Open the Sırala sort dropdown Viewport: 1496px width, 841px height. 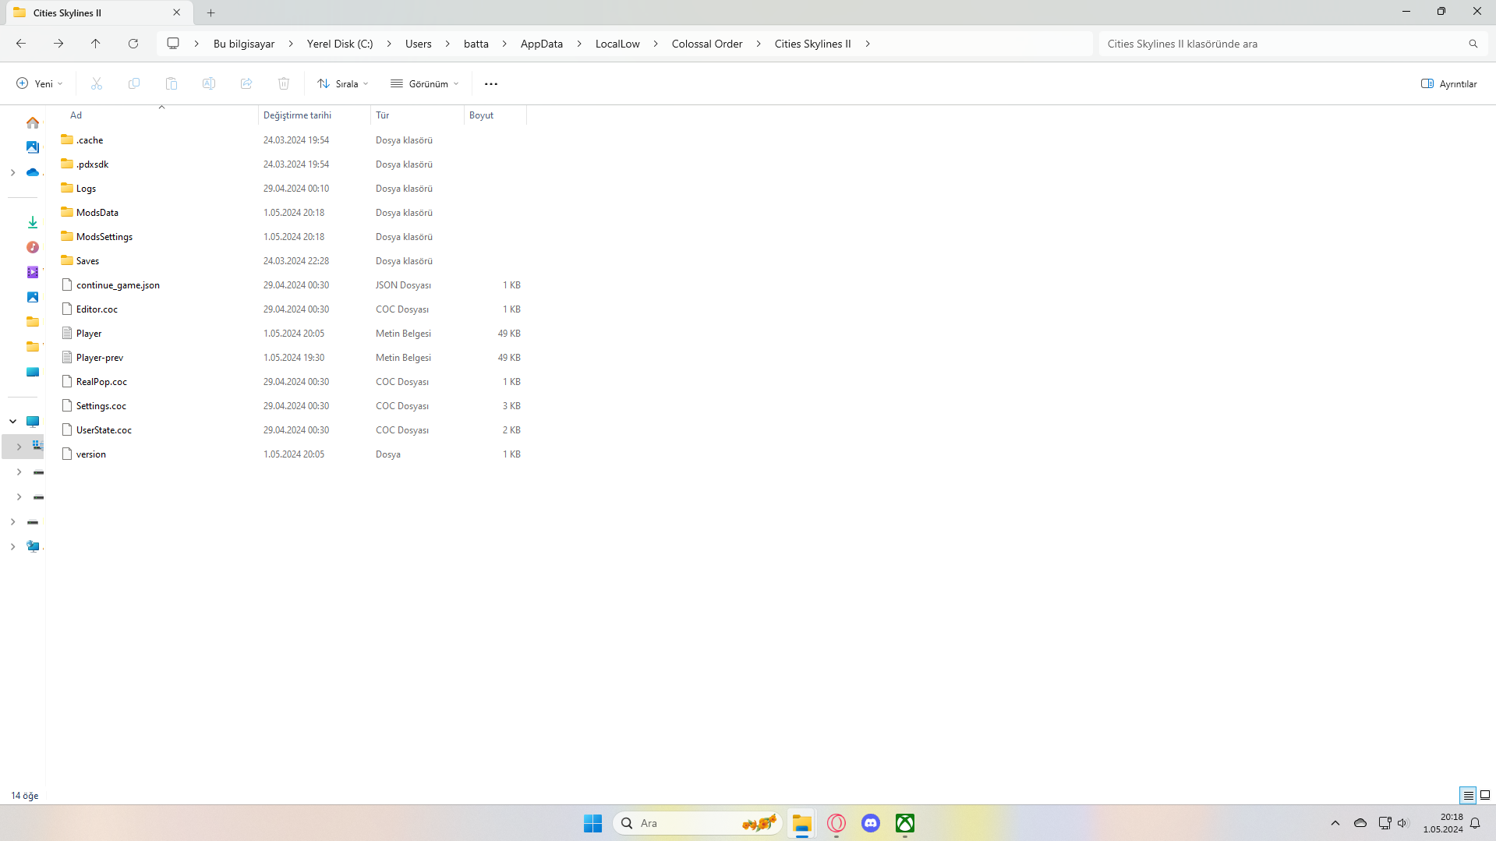pos(343,83)
